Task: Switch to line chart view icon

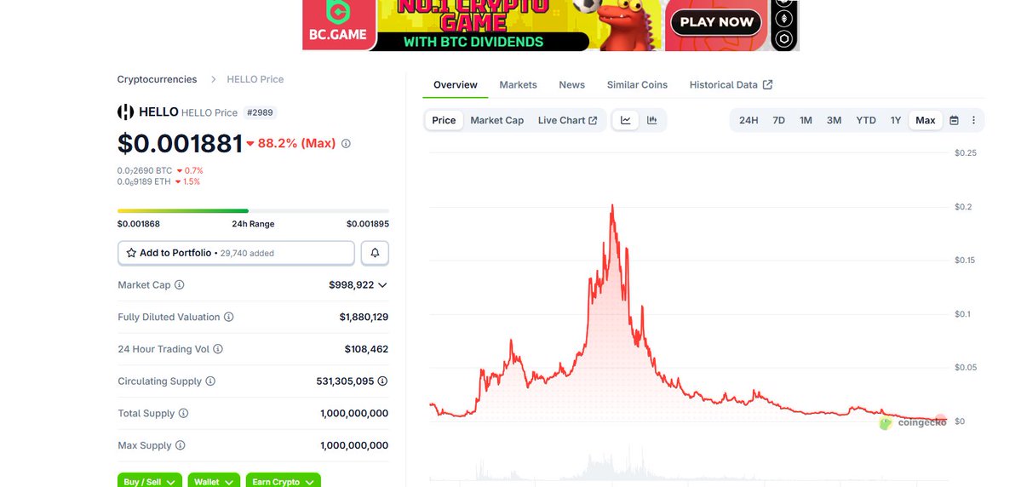Action: point(626,120)
